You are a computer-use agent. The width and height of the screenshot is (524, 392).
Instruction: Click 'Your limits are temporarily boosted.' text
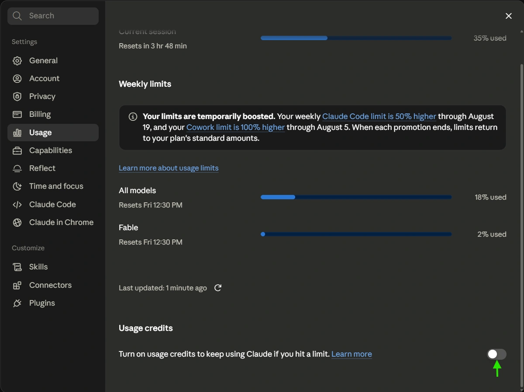click(x=209, y=116)
